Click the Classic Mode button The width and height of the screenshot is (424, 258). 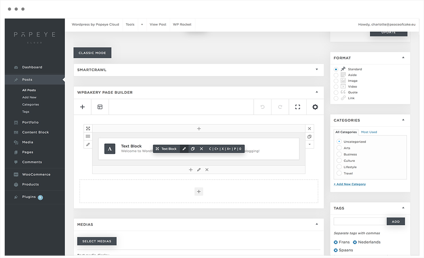point(92,53)
